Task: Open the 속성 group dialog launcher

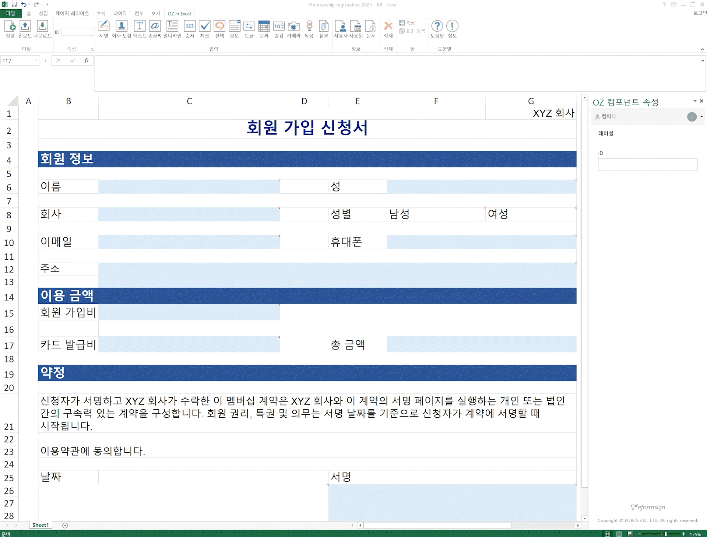Action: (92, 49)
